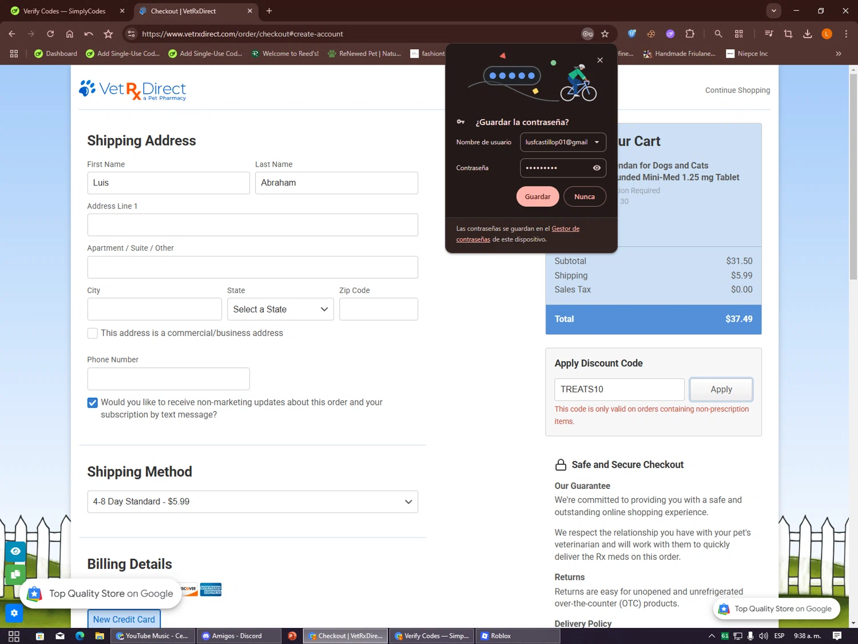Open browser downloads icon
The image size is (858, 644).
point(808,34)
